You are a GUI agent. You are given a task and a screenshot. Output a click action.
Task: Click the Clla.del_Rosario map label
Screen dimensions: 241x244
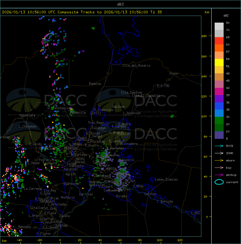136,65
